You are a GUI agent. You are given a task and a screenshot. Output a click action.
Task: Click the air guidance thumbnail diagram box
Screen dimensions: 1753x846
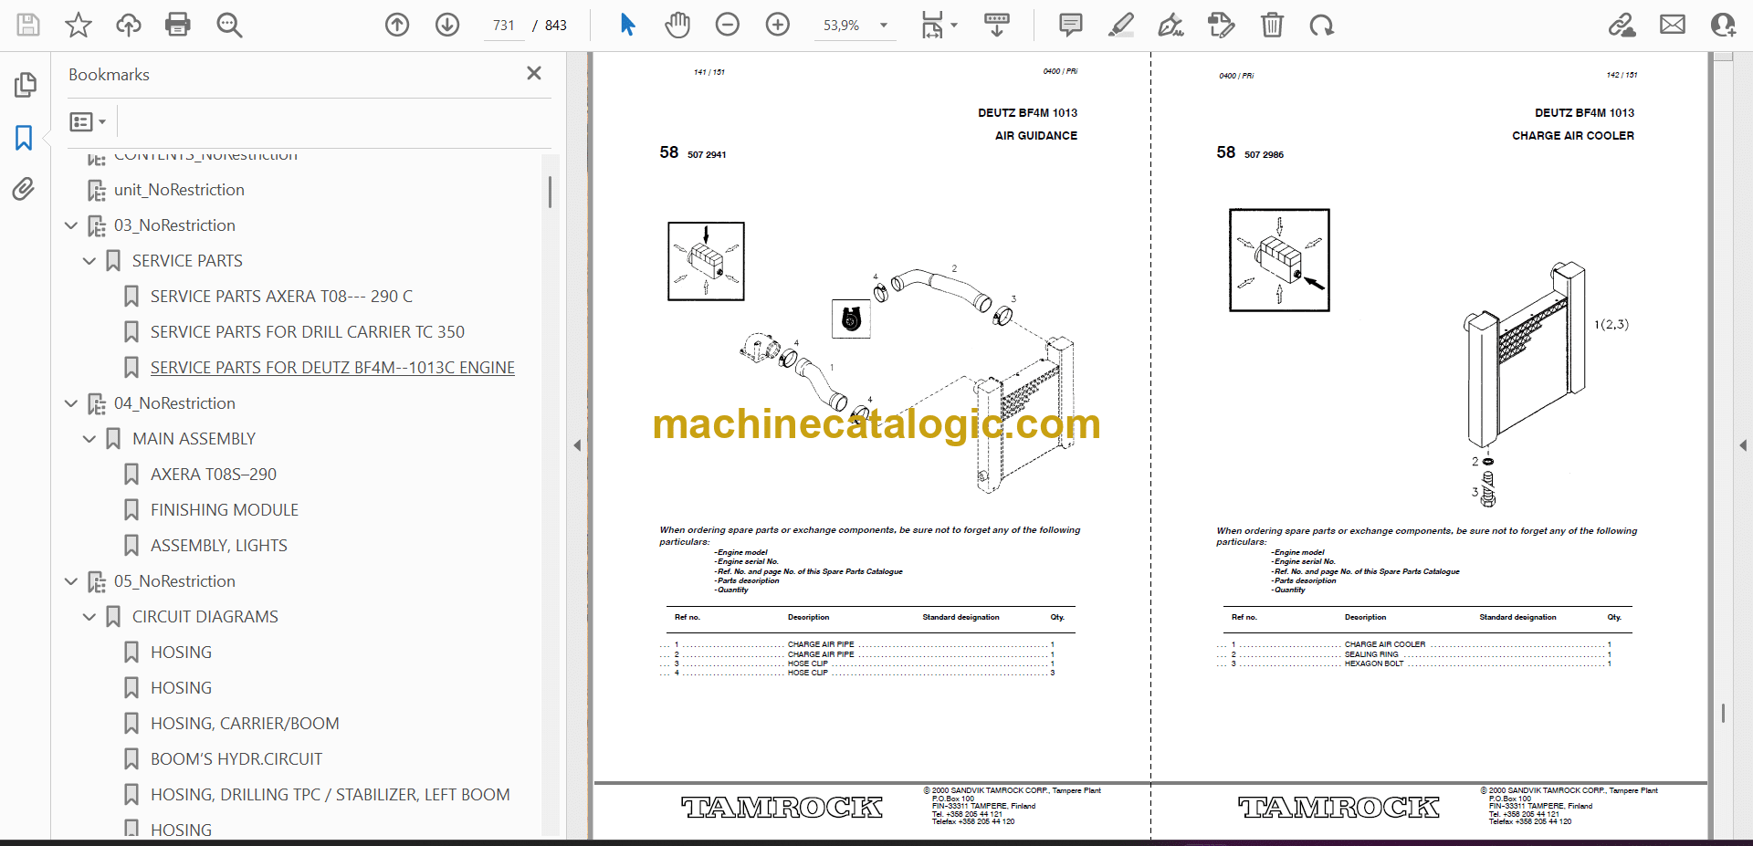[x=706, y=261]
